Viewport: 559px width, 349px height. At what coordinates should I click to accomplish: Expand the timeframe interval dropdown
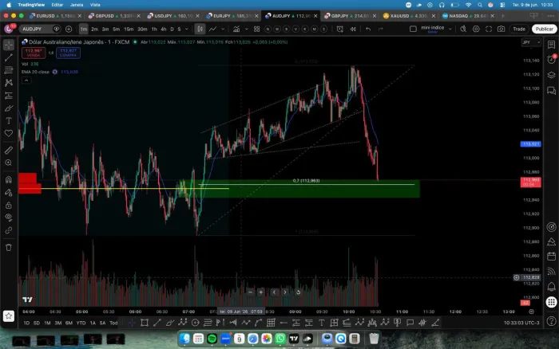click(186, 29)
